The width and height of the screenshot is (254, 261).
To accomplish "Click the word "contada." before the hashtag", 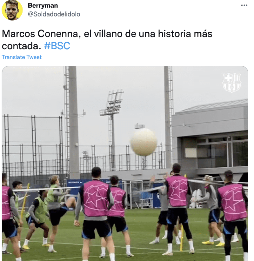I will [x=21, y=46].
